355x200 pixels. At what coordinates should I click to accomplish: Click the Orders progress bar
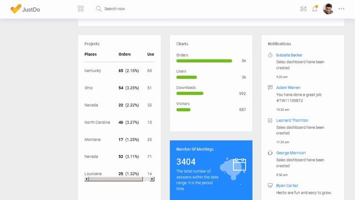click(x=204, y=61)
